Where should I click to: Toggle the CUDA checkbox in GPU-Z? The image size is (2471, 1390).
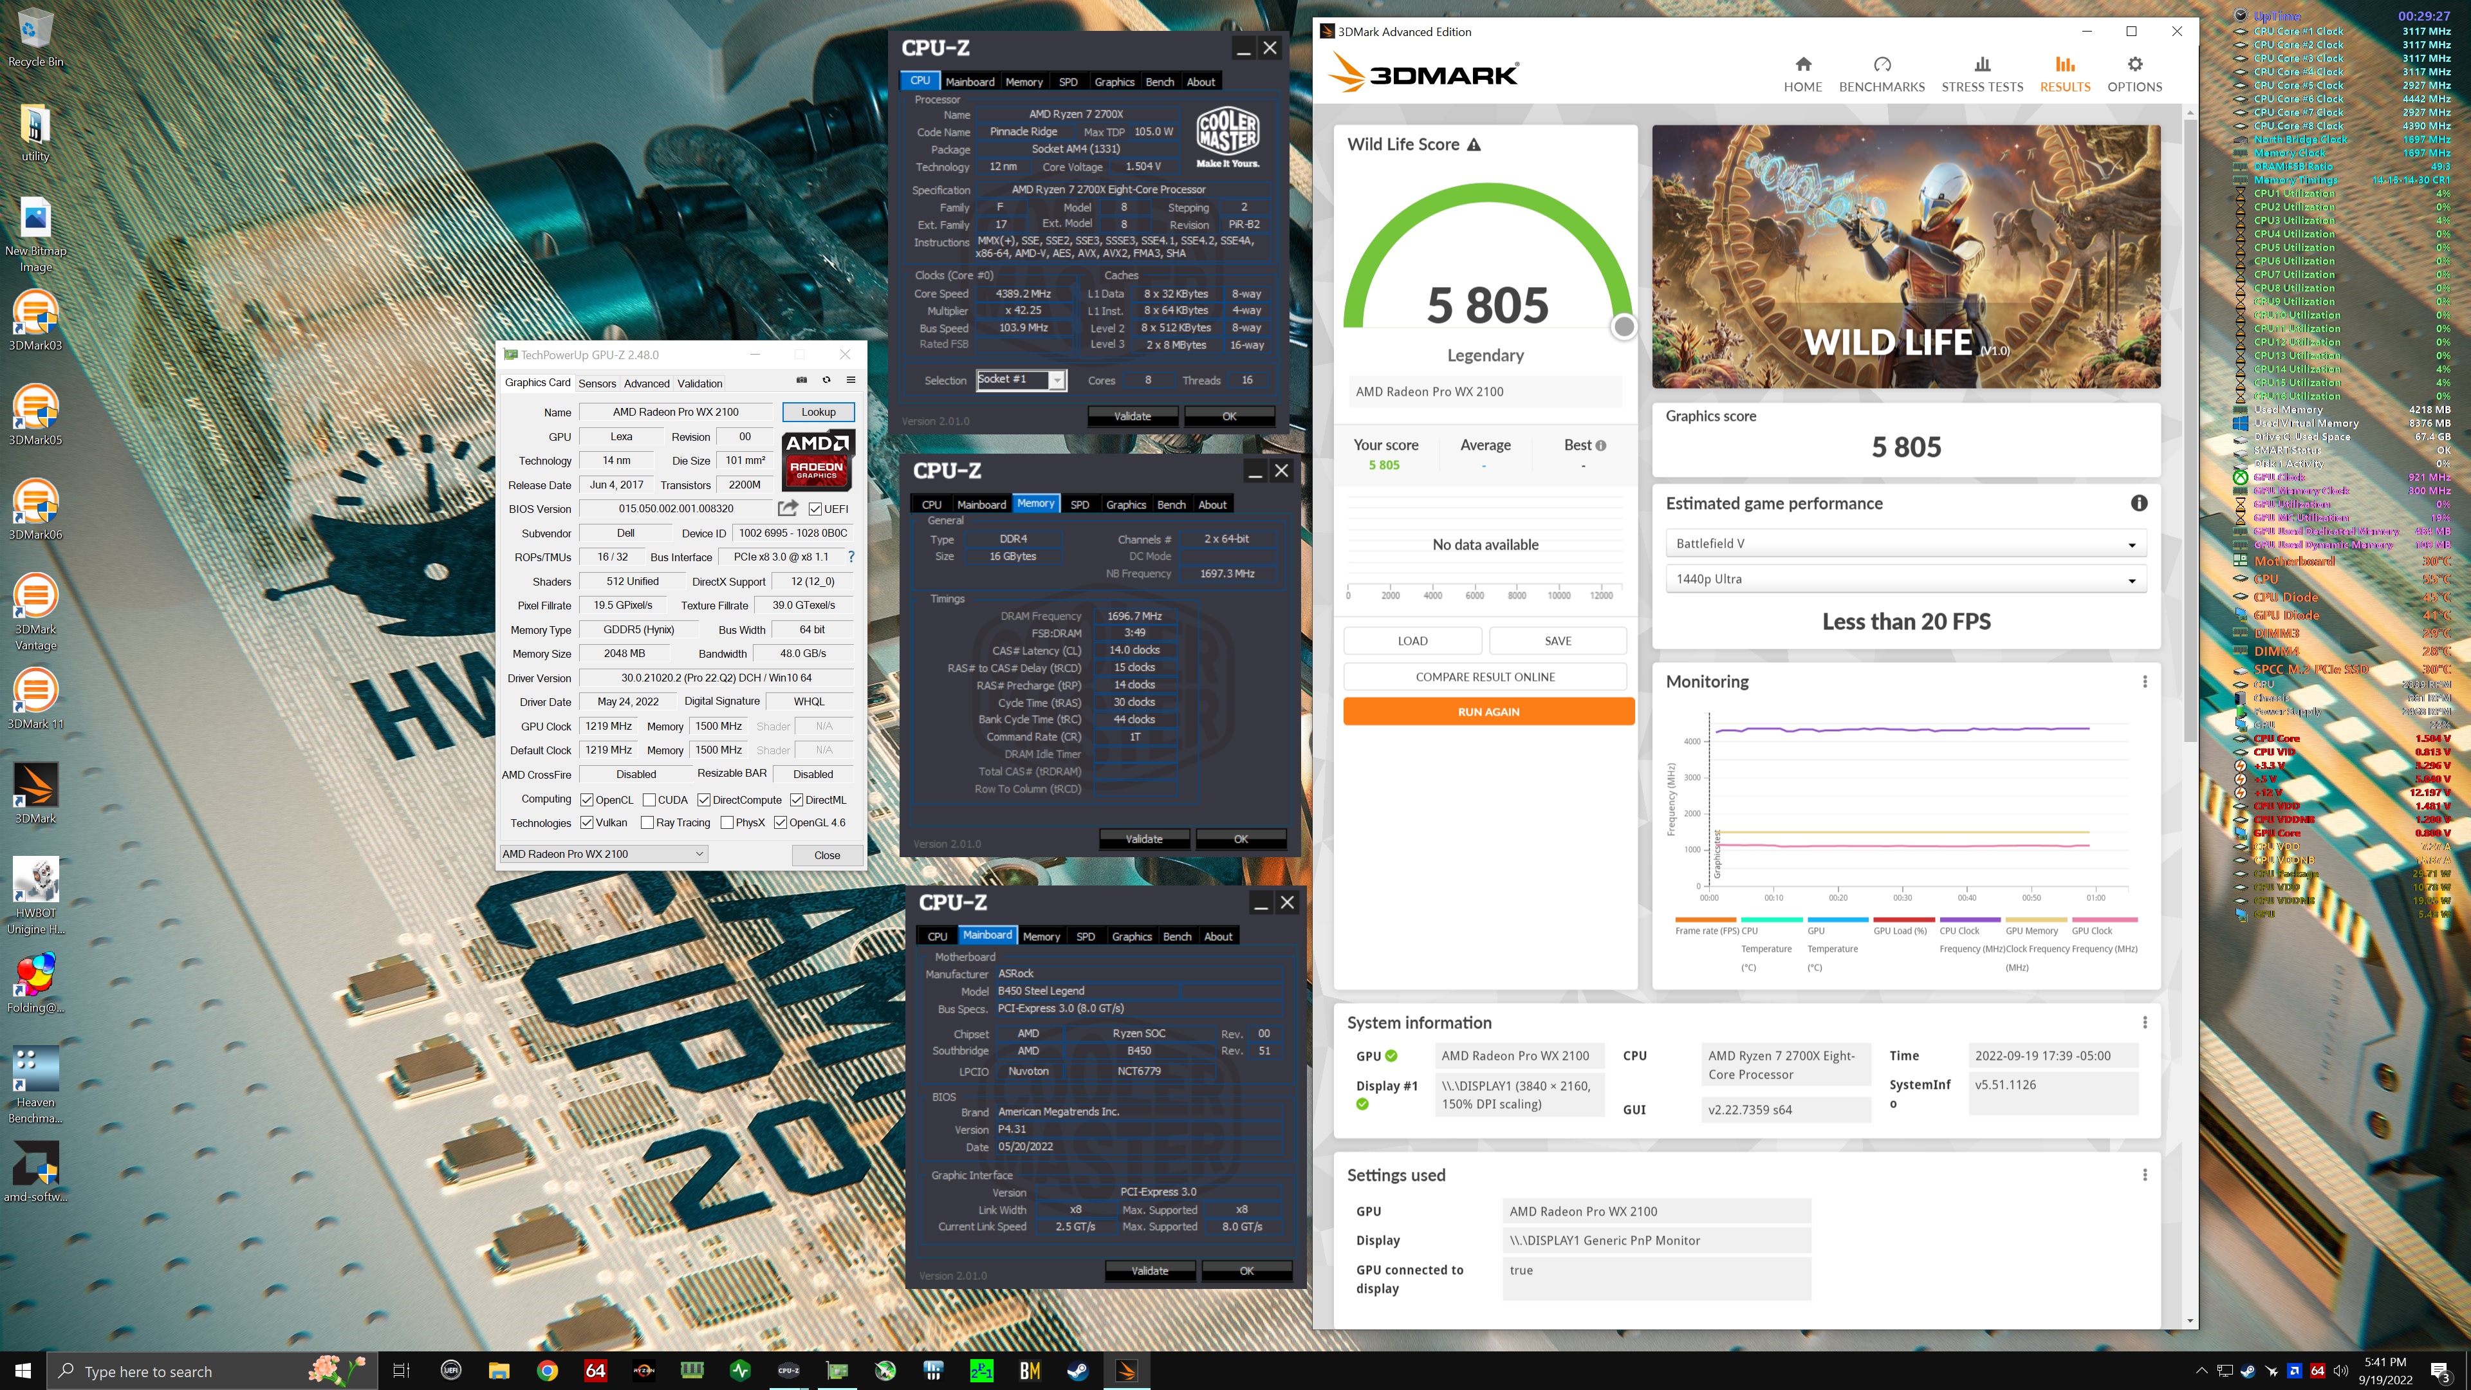click(x=649, y=800)
